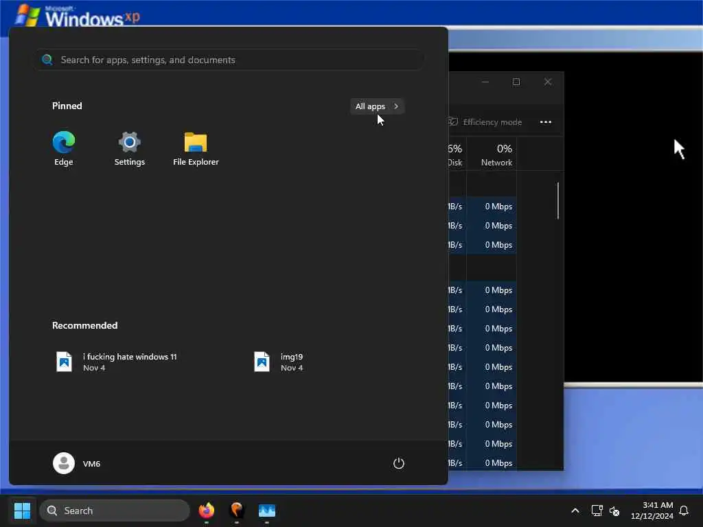Open the clock showing 3:41 AM
The image size is (703, 527).
tap(652, 511)
